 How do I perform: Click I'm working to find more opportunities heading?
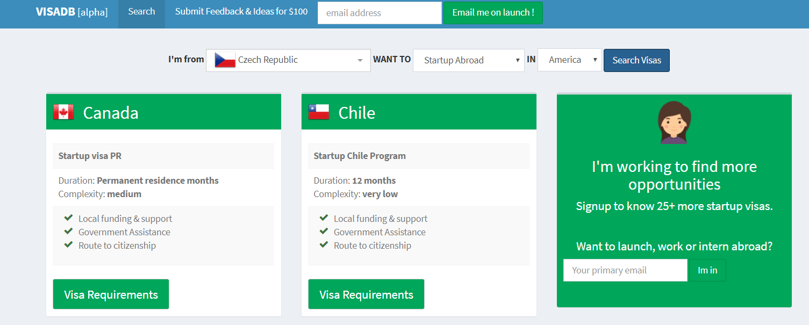[674, 175]
